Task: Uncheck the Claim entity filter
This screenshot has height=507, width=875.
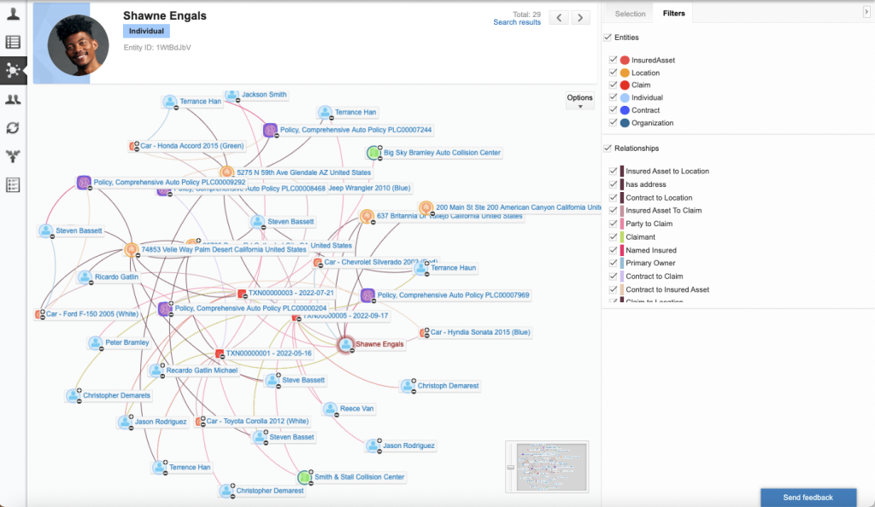Action: [x=613, y=85]
